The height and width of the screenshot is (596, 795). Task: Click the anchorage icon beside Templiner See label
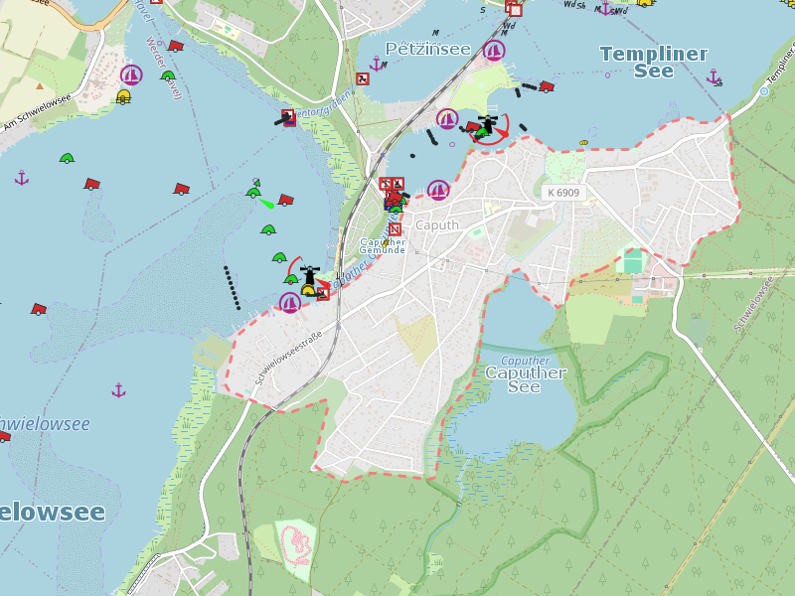(714, 76)
